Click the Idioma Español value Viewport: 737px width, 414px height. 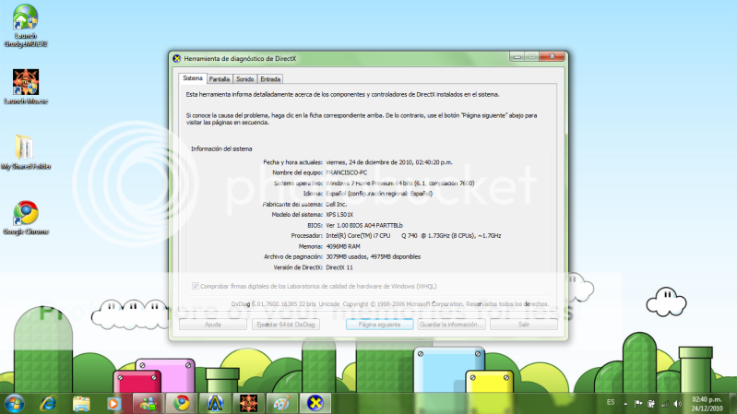pyautogui.click(x=379, y=194)
